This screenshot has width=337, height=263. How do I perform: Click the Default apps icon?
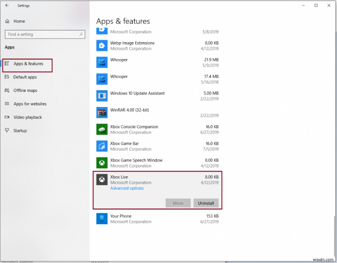point(7,77)
